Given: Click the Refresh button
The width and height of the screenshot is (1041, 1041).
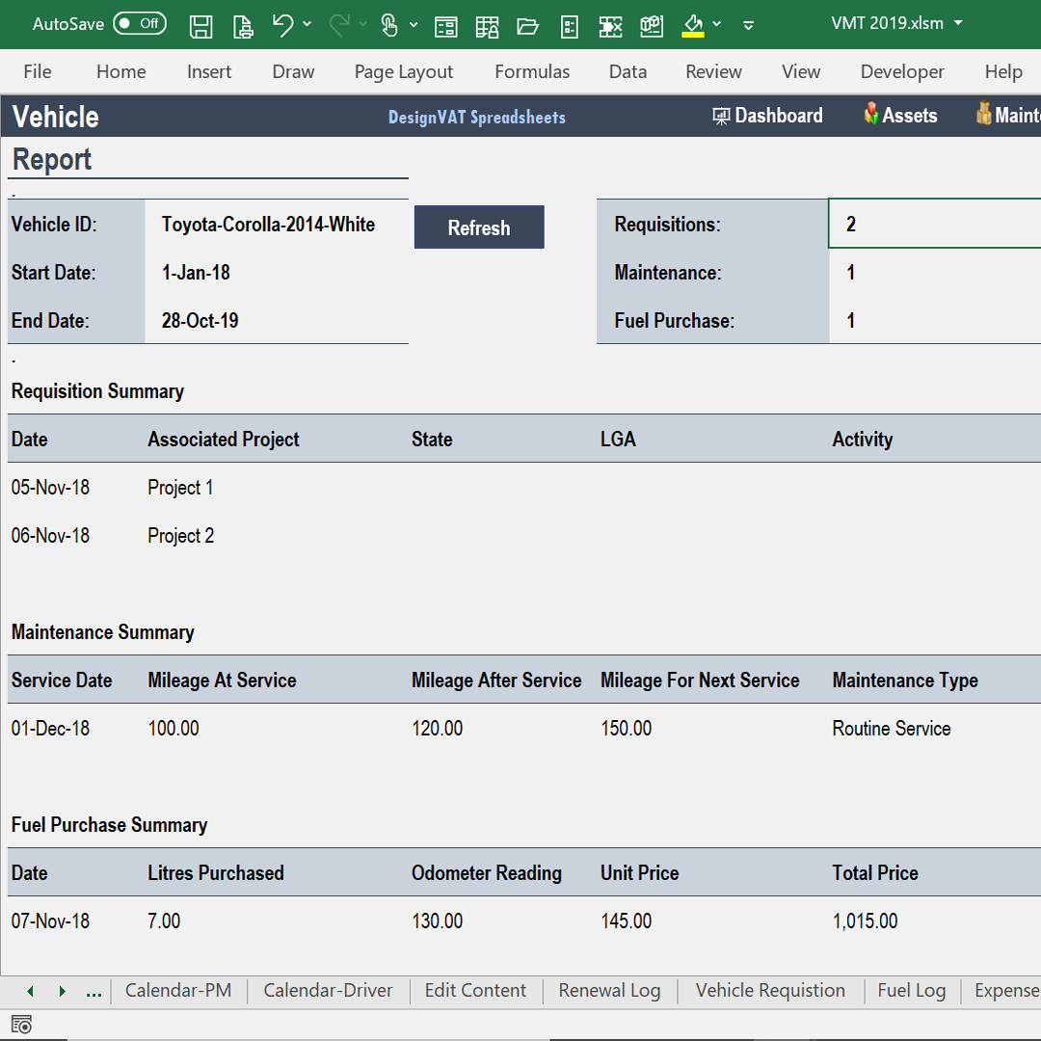Looking at the screenshot, I should [479, 227].
